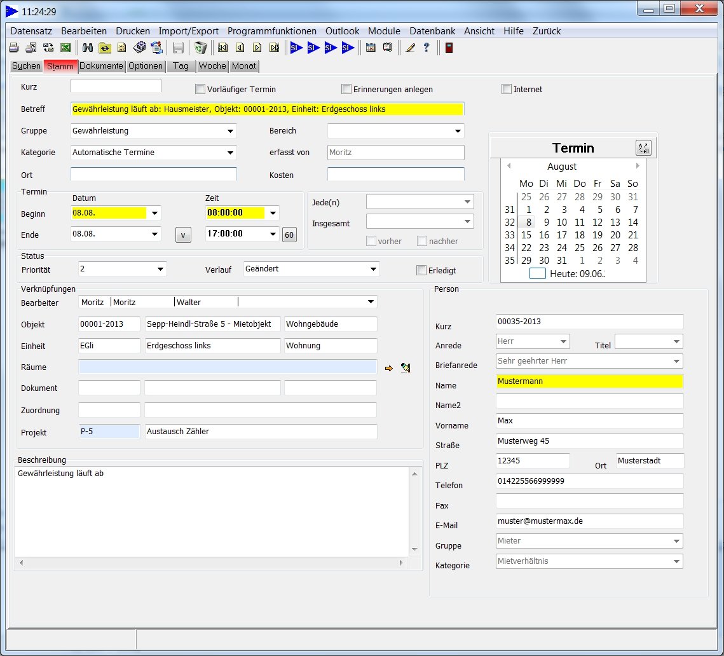The image size is (724, 656).
Task: Go to last record navigation icon
Action: (274, 48)
